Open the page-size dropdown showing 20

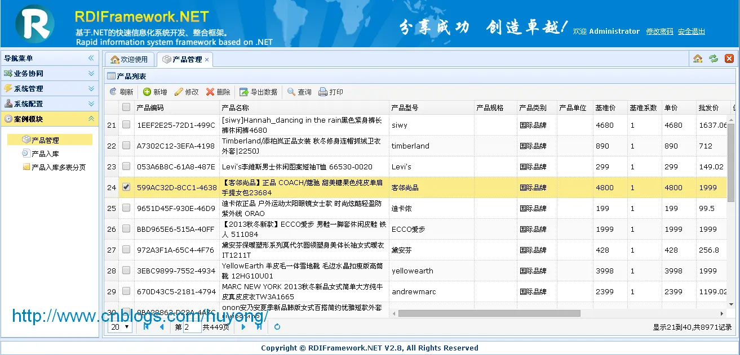(x=121, y=327)
